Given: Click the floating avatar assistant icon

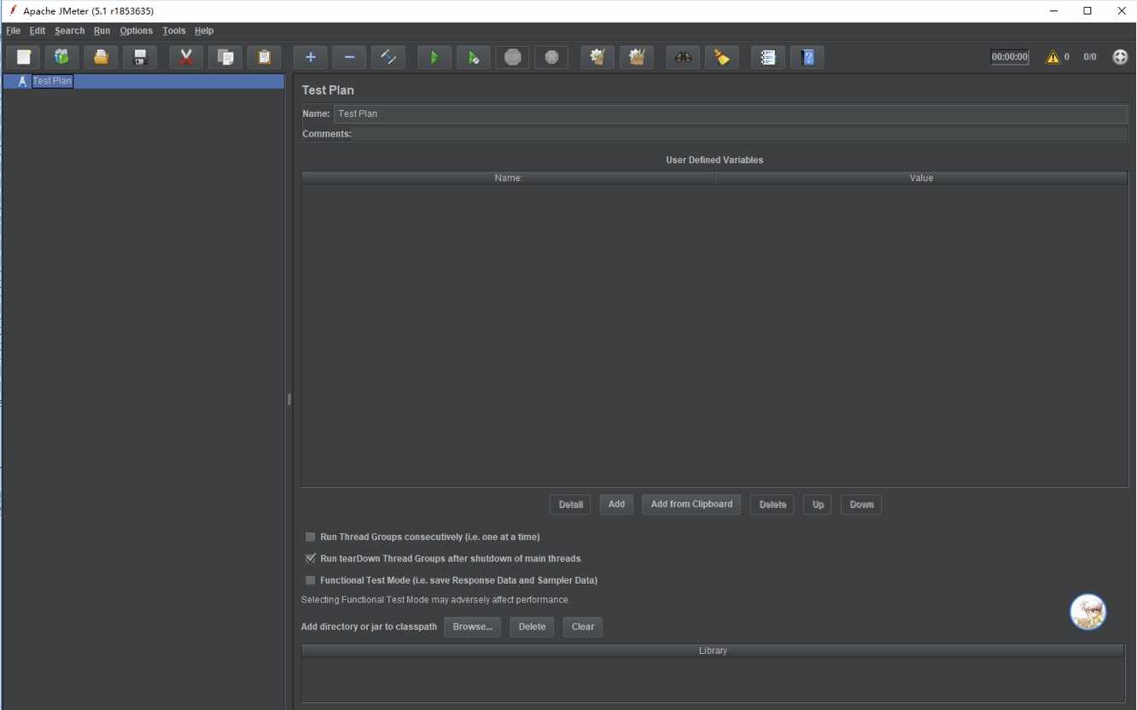Looking at the screenshot, I should coord(1088,612).
